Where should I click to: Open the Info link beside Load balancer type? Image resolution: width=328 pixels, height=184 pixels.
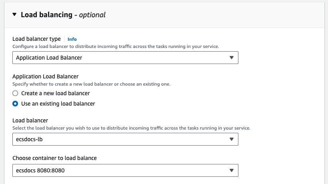72,39
